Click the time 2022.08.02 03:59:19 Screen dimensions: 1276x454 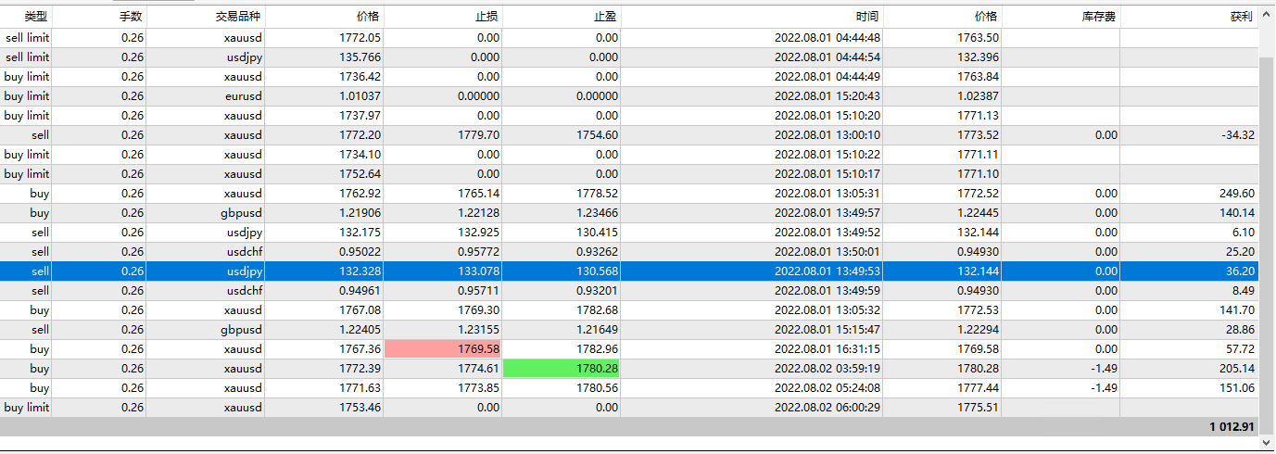pyautogui.click(x=828, y=369)
